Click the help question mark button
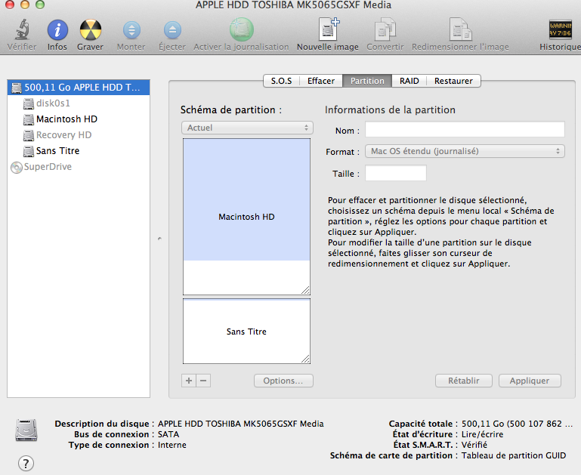This screenshot has width=581, height=475. pos(26,463)
